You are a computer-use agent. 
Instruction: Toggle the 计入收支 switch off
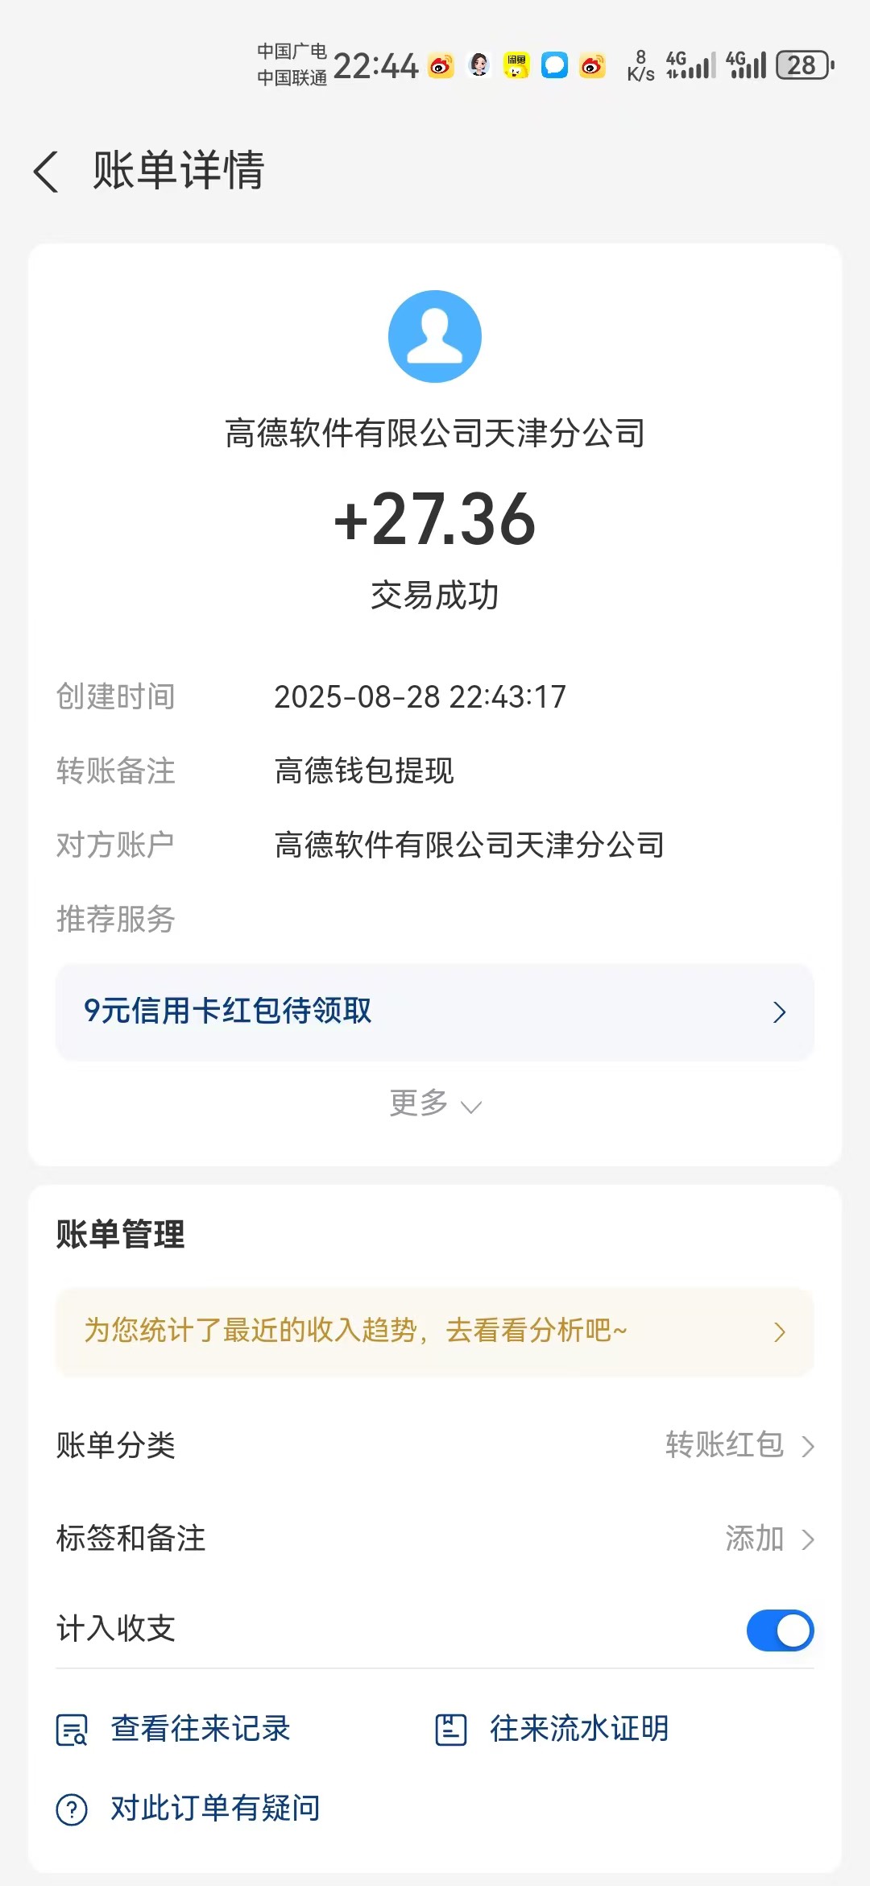coord(780,1630)
